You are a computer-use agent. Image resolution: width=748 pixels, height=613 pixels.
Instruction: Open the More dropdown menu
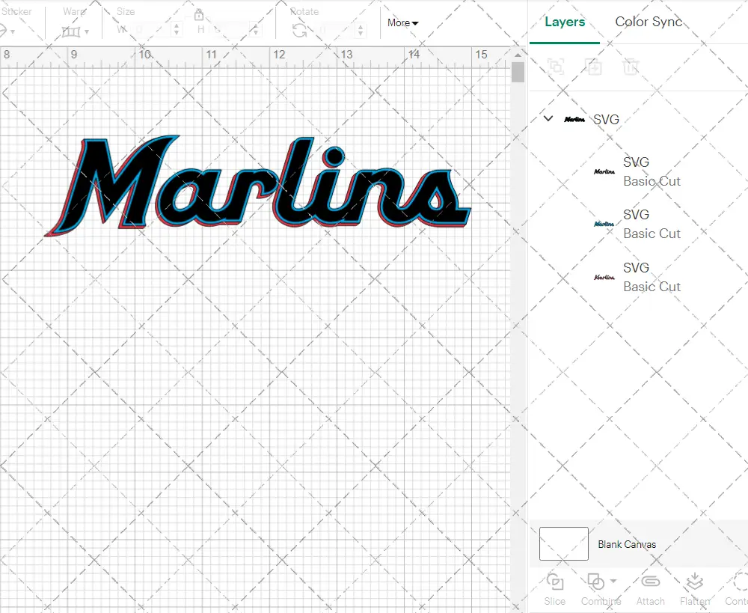click(x=402, y=23)
